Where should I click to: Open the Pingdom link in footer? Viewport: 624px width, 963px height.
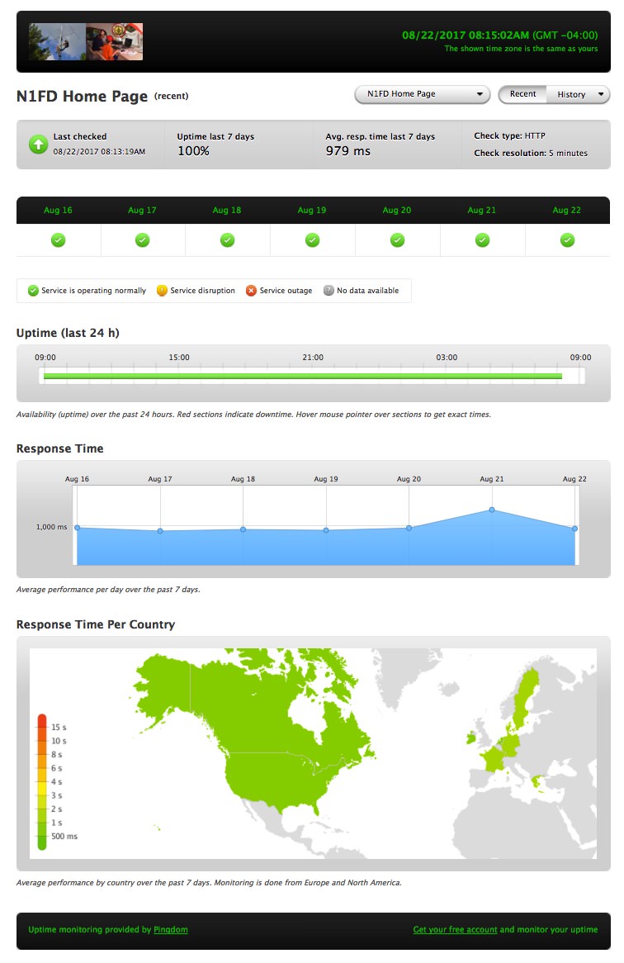click(x=171, y=929)
